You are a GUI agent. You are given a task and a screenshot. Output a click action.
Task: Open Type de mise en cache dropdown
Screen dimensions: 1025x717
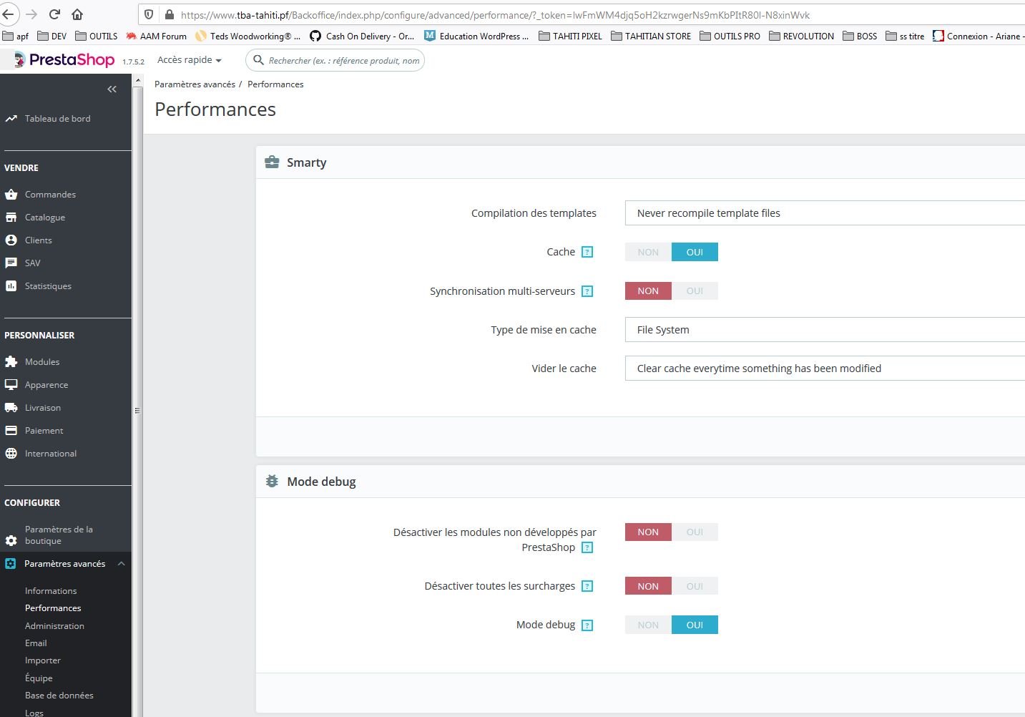(x=825, y=330)
